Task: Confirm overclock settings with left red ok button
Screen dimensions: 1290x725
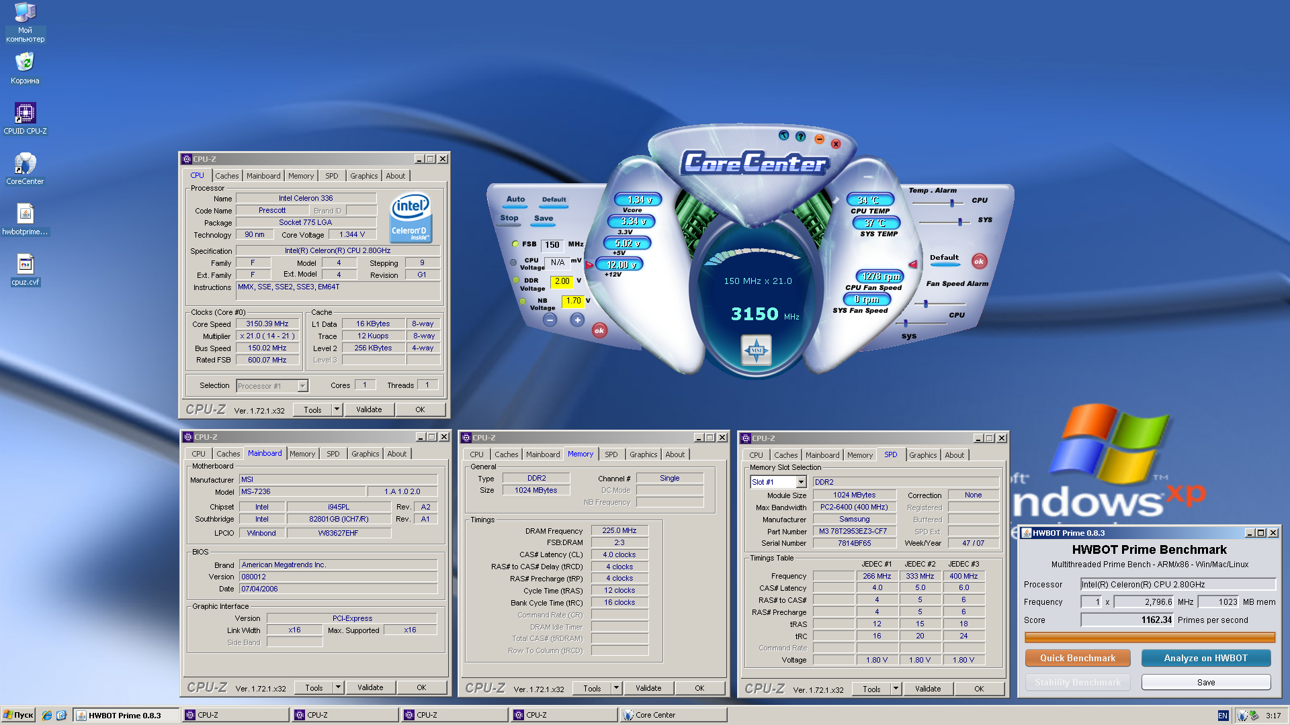Action: 599,330
